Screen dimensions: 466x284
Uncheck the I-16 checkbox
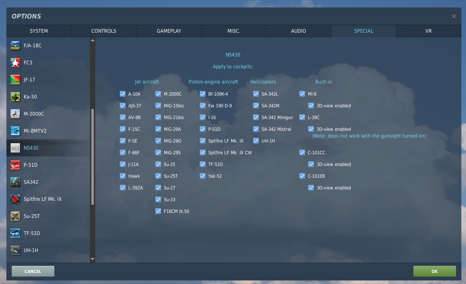click(203, 117)
